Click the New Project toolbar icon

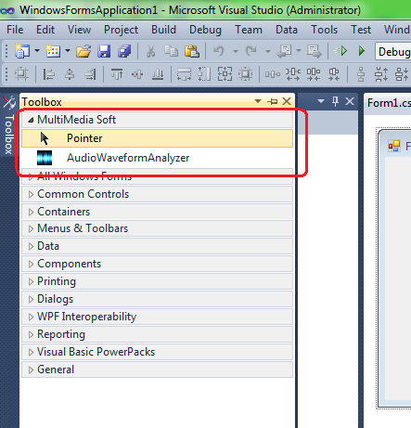22,51
